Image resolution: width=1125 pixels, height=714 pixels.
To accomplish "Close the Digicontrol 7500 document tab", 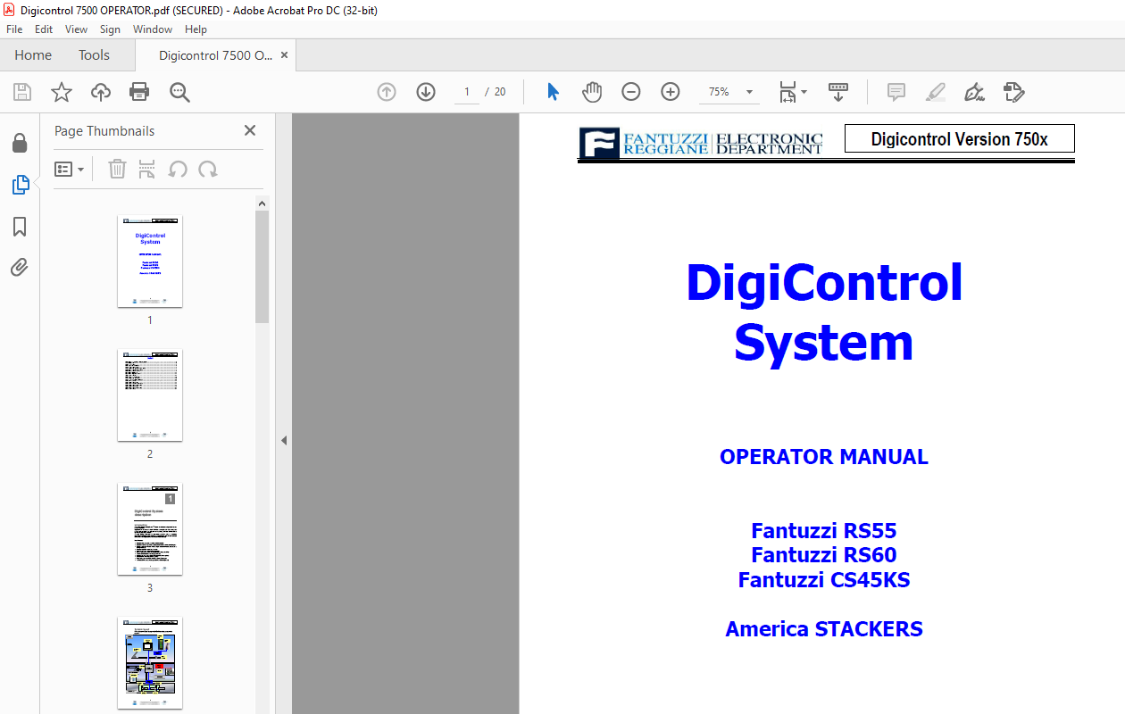I will pyautogui.click(x=284, y=55).
